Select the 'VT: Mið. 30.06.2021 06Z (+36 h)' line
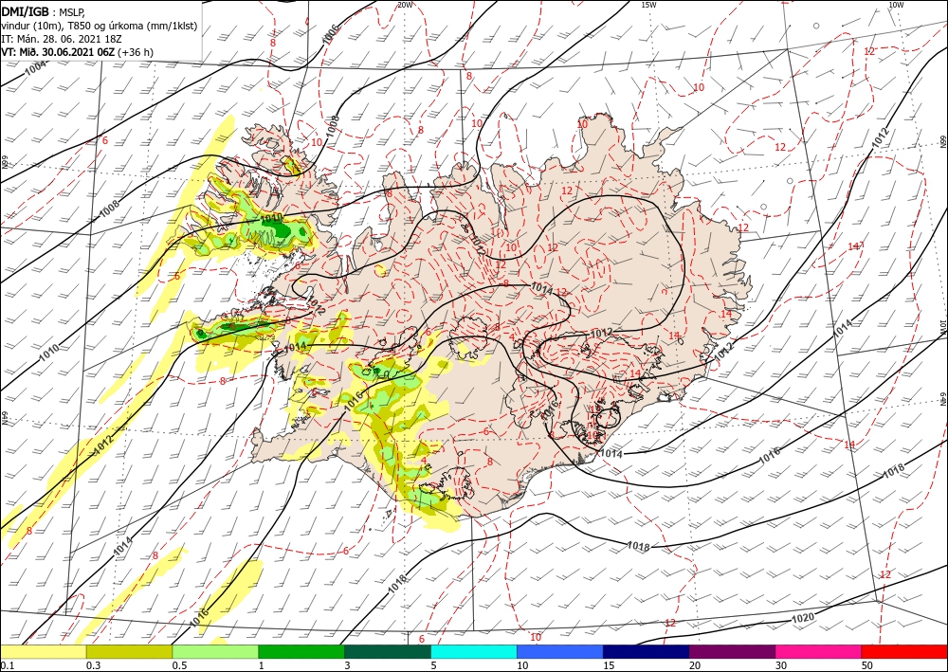Viewport: 948px width, 672px height. tap(78, 52)
